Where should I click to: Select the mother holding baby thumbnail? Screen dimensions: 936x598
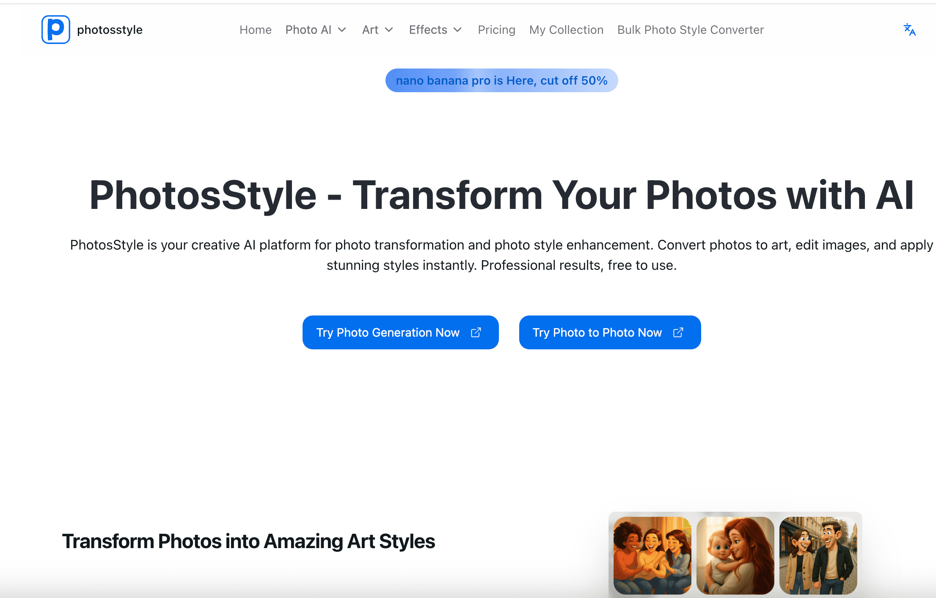[x=735, y=554]
